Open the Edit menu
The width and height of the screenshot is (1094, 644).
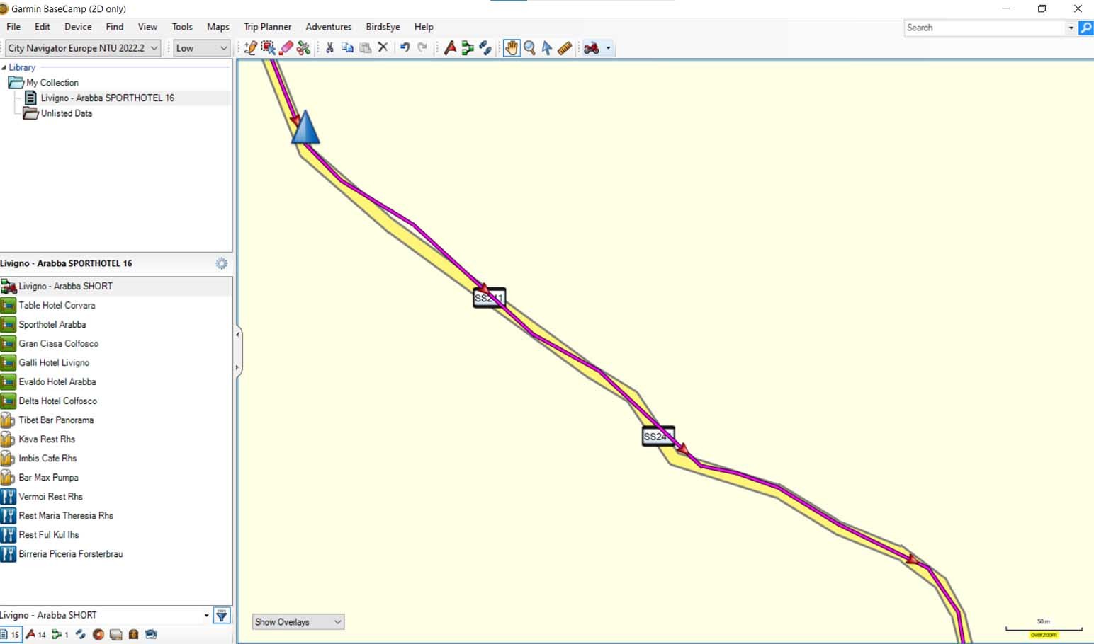tap(43, 27)
